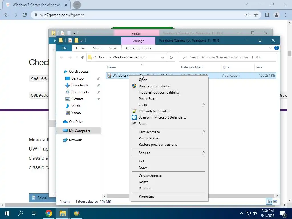Choose Create shortcut entry
The width and height of the screenshot is (292, 219).
[x=150, y=176]
